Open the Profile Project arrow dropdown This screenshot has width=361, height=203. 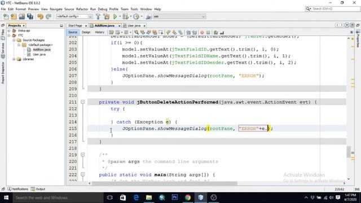(142, 16)
